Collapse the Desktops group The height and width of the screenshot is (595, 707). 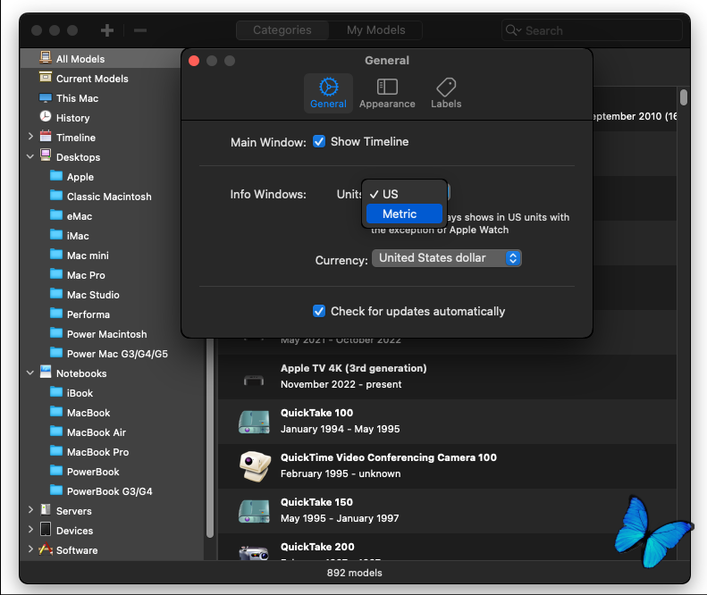coord(30,156)
